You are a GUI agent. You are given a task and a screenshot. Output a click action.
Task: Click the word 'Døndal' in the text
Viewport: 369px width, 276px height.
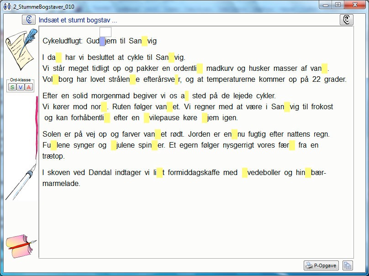[100, 173]
